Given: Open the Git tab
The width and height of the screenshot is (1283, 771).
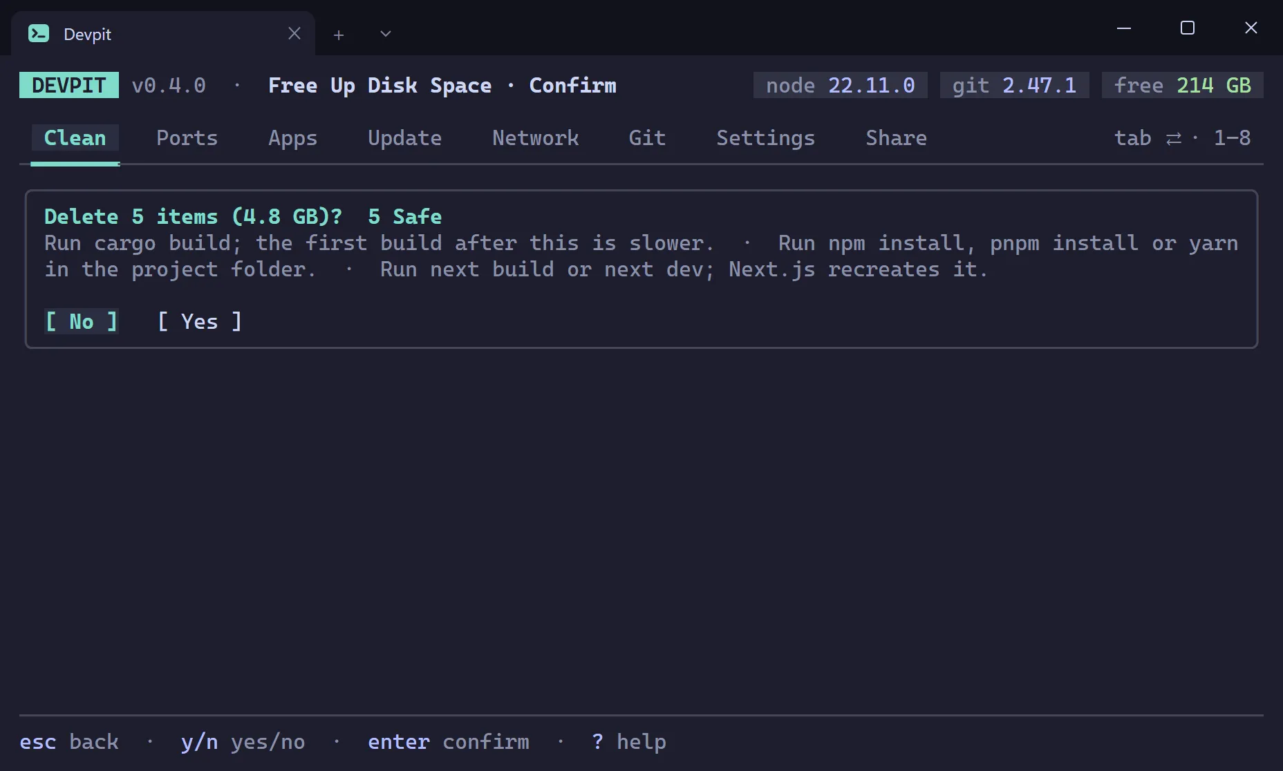Looking at the screenshot, I should (648, 137).
